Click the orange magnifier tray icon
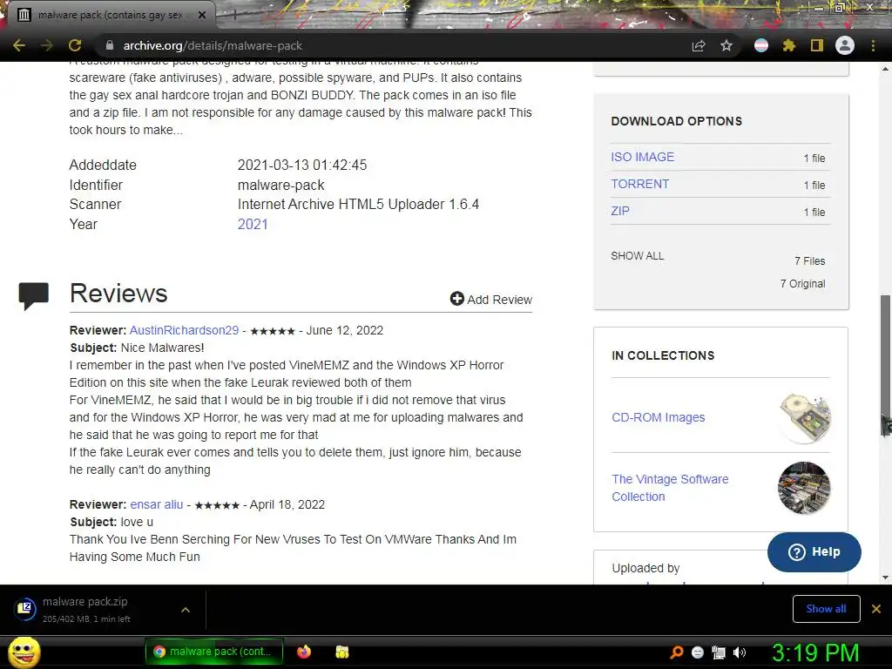 (676, 652)
